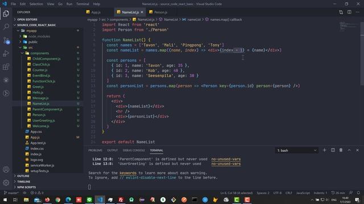The height and width of the screenshot is (204, 364).
Task: Open App.css in explorer
Action: (x=36, y=131)
